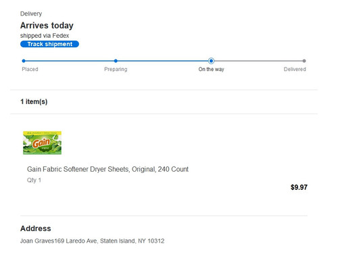The width and height of the screenshot is (338, 273).
Task: Click the Delivery label at top
Action: coord(31,14)
